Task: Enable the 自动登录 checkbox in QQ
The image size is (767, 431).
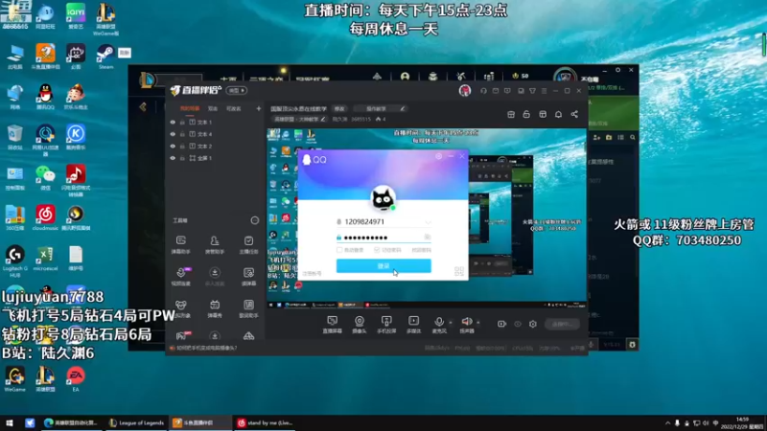Action: pyautogui.click(x=339, y=250)
